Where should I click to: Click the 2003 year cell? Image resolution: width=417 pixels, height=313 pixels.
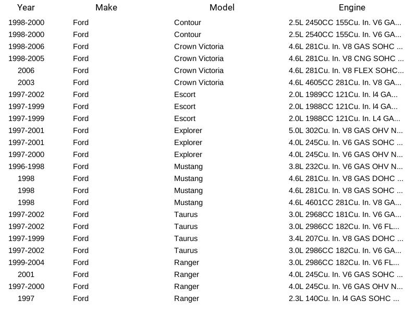click(26, 82)
